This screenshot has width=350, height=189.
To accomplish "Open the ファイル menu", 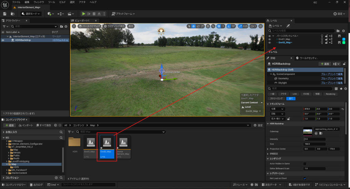I will coord(16,2).
